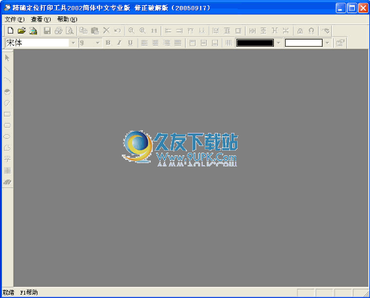Click the zoom in magnifier icon
Viewport: 370px width, 298px height.
(x=142, y=30)
